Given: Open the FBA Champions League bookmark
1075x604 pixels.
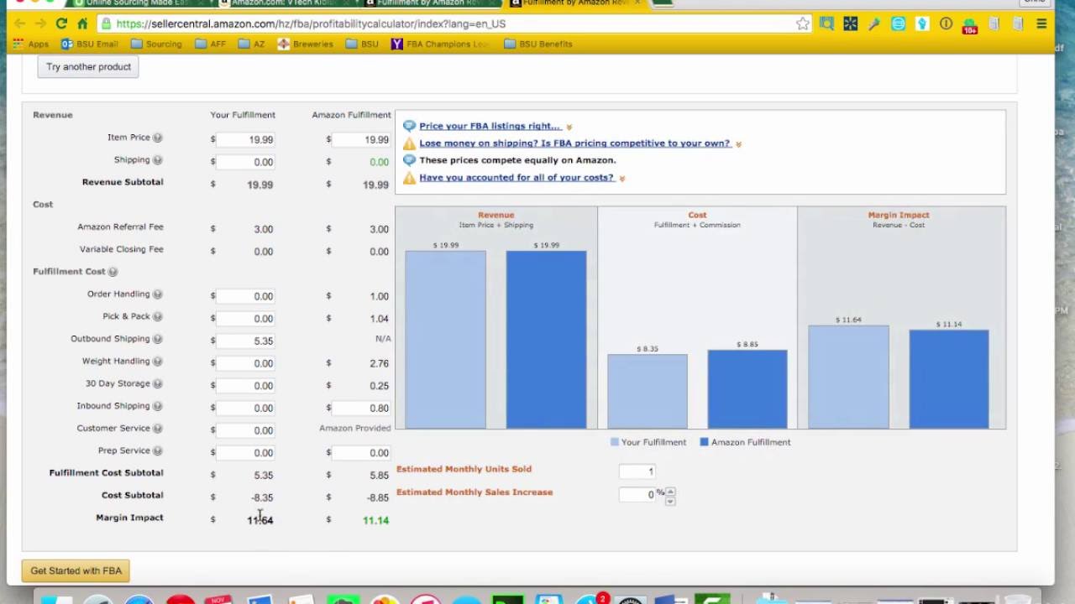Looking at the screenshot, I should (x=441, y=44).
